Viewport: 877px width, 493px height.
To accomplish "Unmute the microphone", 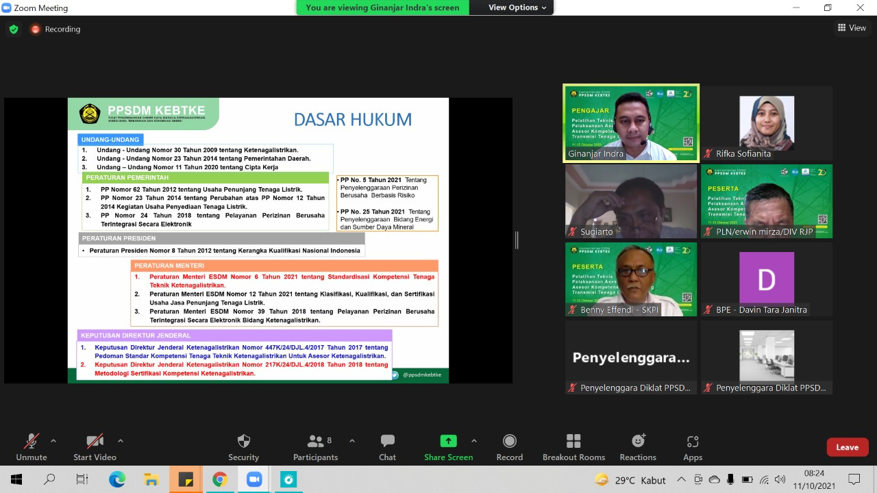I will (x=32, y=447).
